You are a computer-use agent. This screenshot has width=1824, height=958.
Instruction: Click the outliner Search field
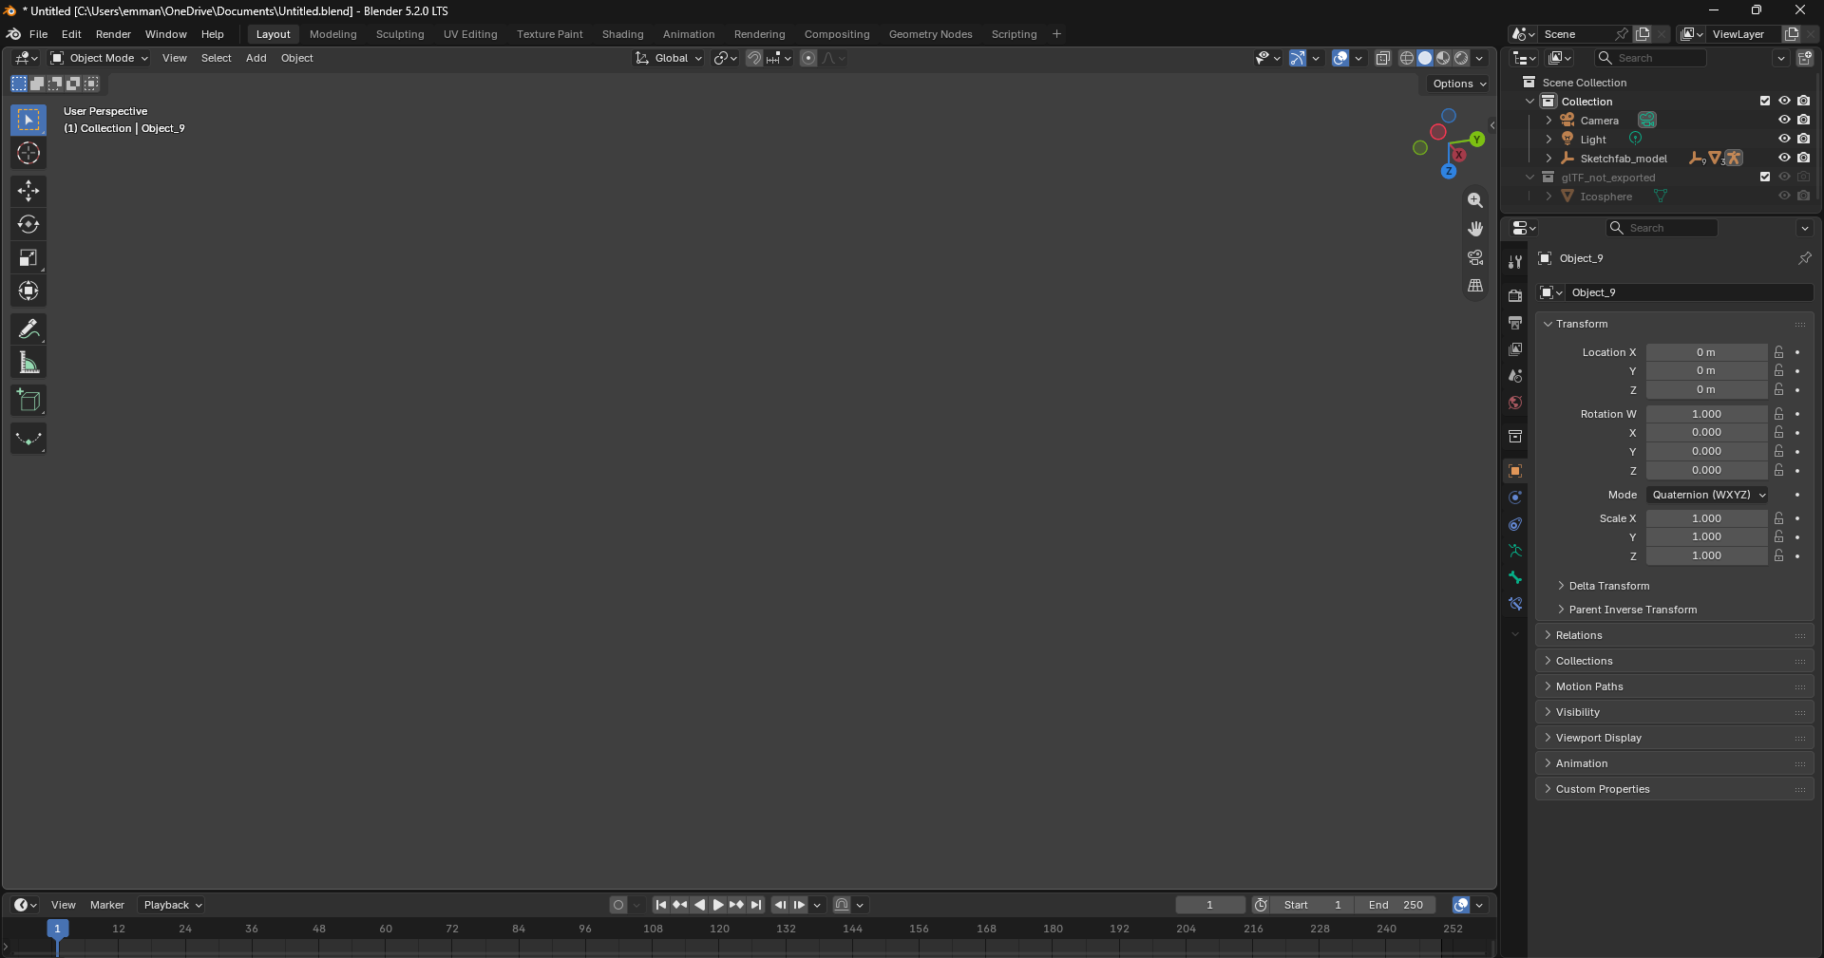pos(1650,58)
